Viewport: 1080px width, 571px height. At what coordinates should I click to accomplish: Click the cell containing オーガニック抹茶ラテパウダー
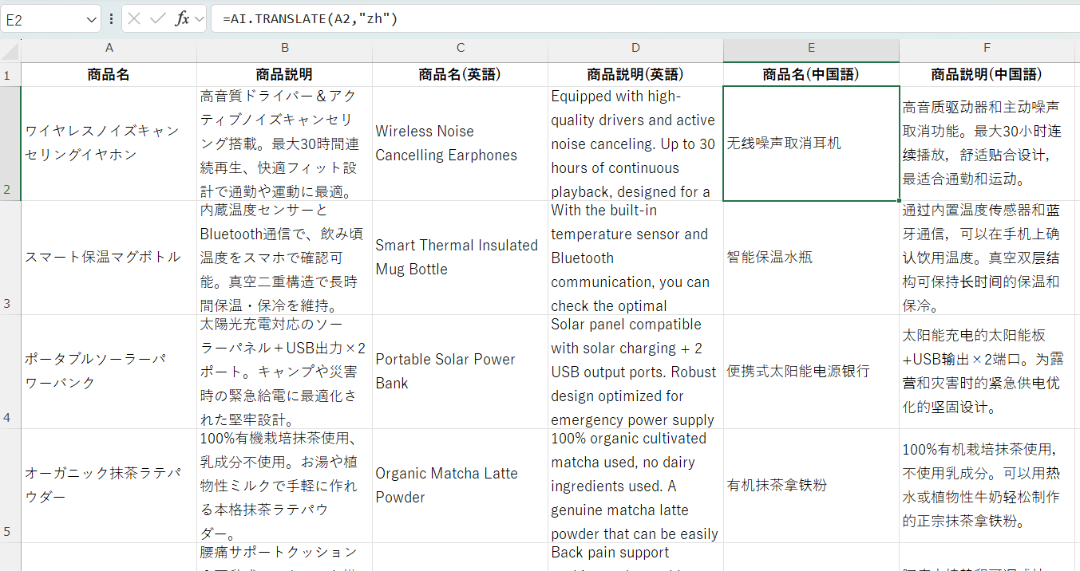[109, 485]
